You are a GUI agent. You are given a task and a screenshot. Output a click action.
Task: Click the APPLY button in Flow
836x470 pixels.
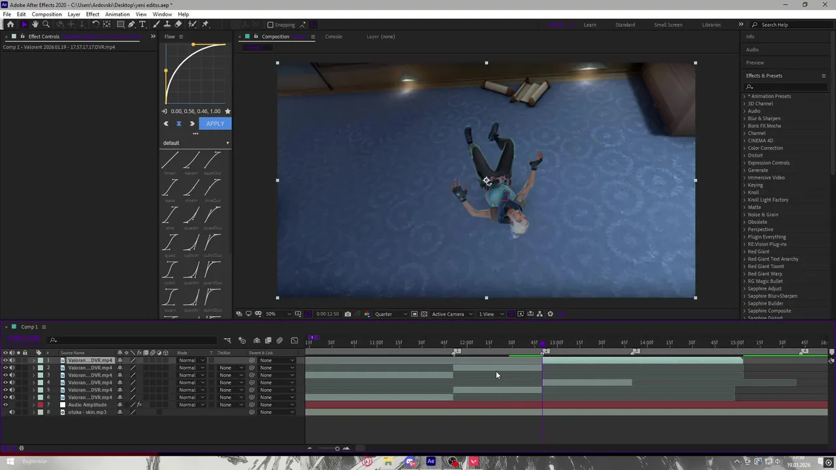[215, 123]
